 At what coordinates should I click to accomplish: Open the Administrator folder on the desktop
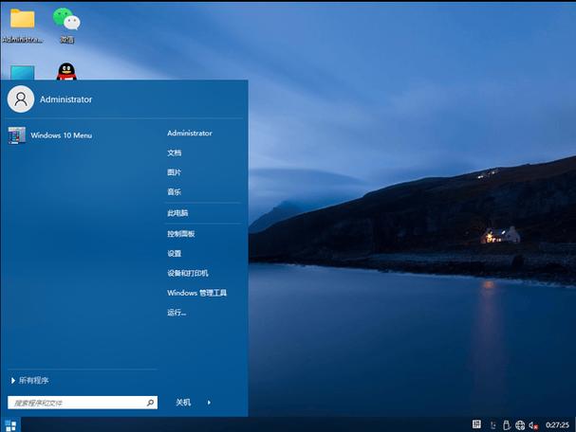click(x=23, y=25)
